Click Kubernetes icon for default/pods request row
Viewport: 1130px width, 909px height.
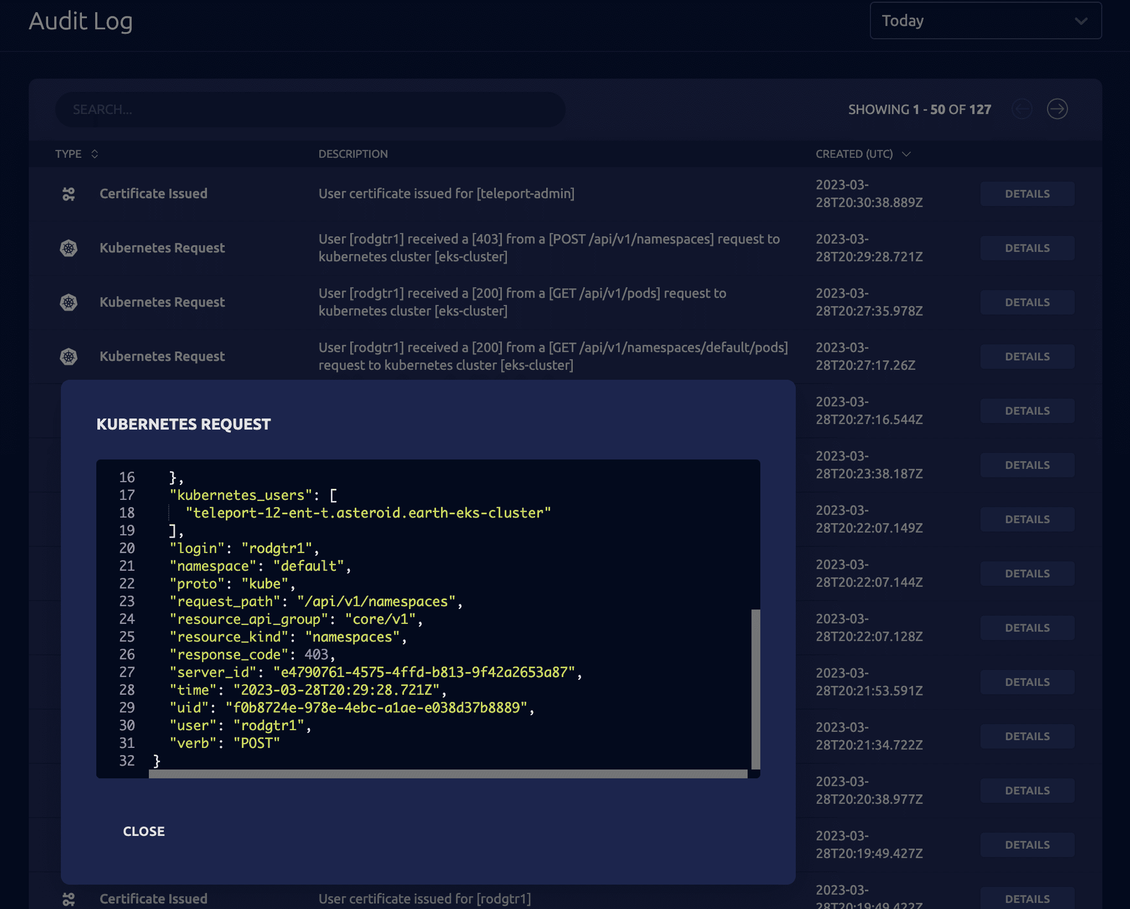[x=69, y=357]
